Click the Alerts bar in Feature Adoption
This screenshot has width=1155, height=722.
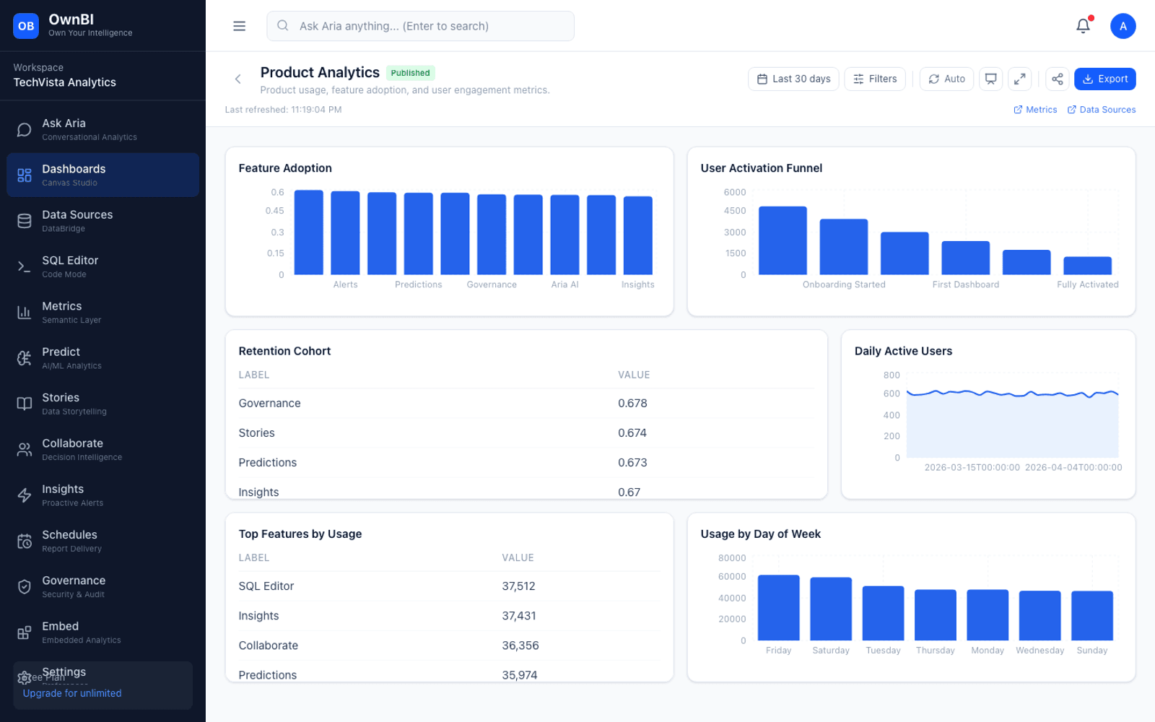[x=345, y=232]
